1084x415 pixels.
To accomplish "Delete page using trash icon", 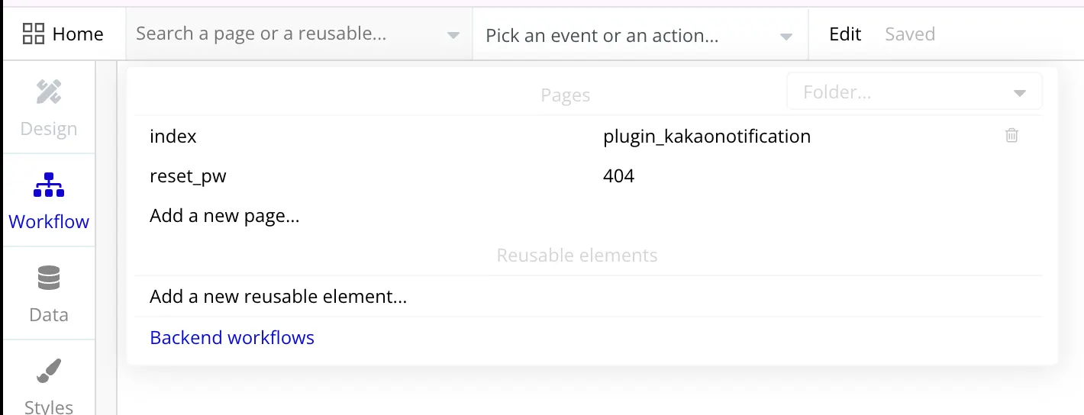I will point(1011,136).
